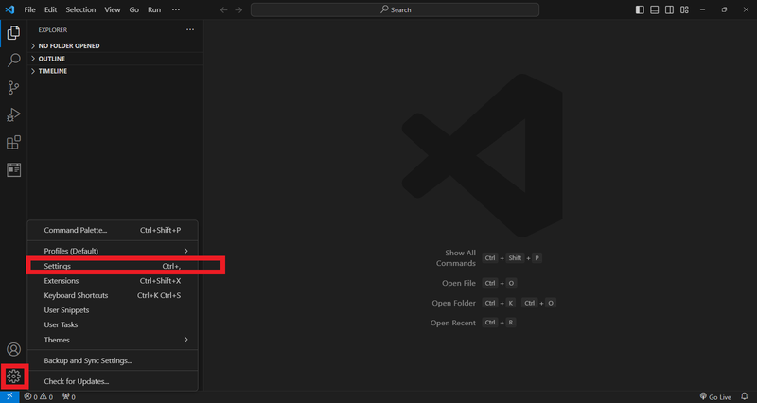Open the Profiles (Default) submenu
Viewport: 757px width, 403px height.
pyautogui.click(x=113, y=251)
